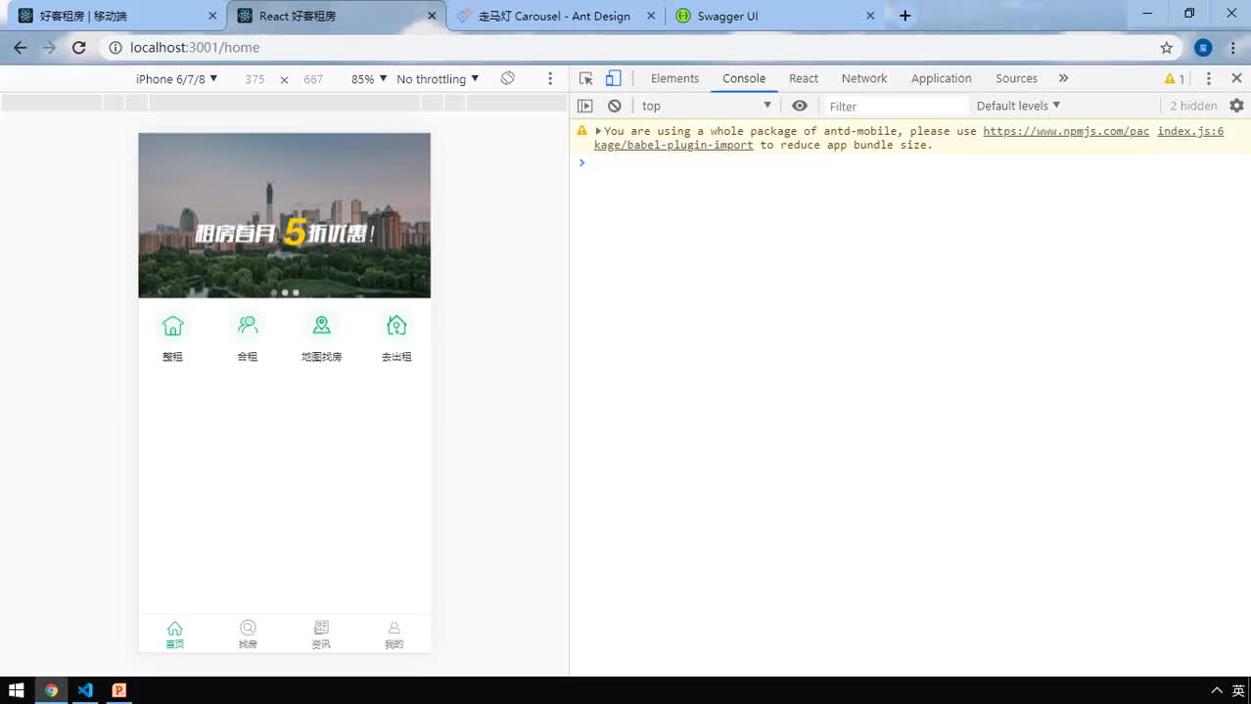Open DevTools customize menu

pyautogui.click(x=1208, y=78)
